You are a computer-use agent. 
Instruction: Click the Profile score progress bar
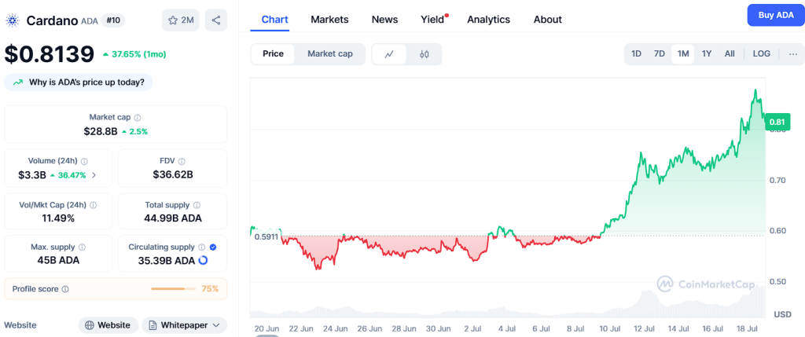[x=173, y=289]
